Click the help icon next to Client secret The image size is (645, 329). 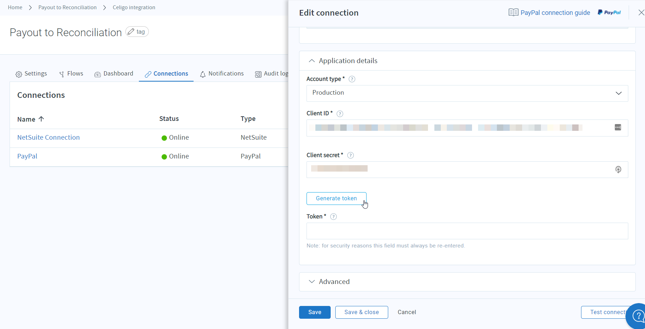pos(351,155)
